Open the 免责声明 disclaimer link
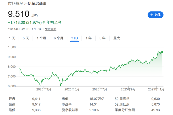The image size is (173, 115). 50,29
